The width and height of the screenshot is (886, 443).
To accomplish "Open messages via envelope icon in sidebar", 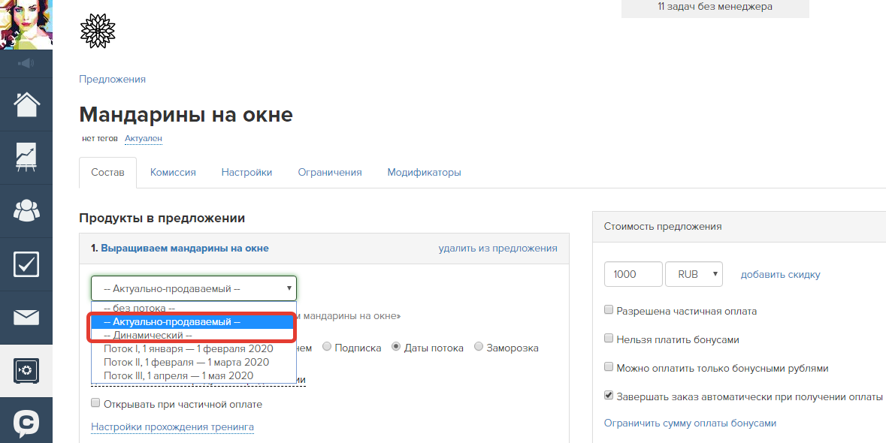I will coord(26,317).
